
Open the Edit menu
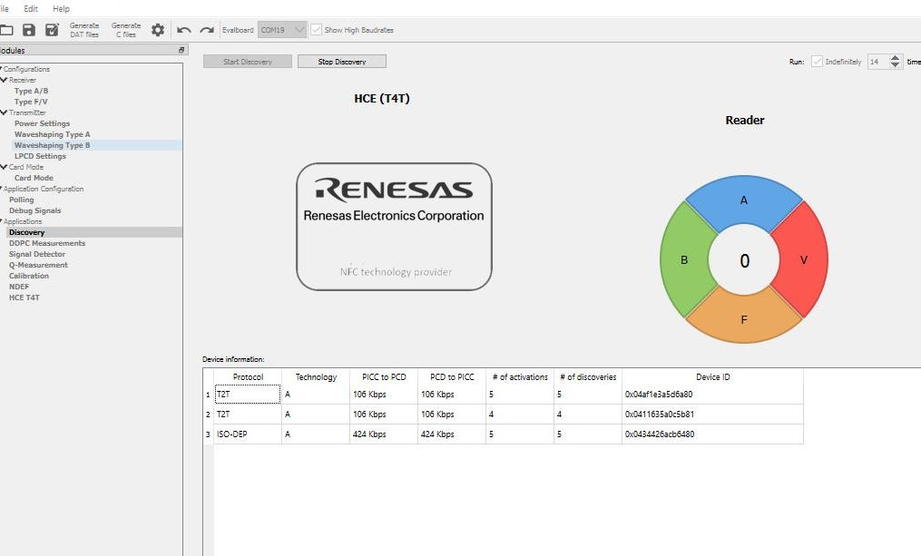[31, 8]
